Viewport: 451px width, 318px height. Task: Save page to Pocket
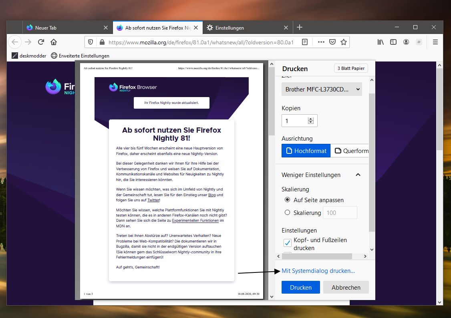pyautogui.click(x=332, y=42)
